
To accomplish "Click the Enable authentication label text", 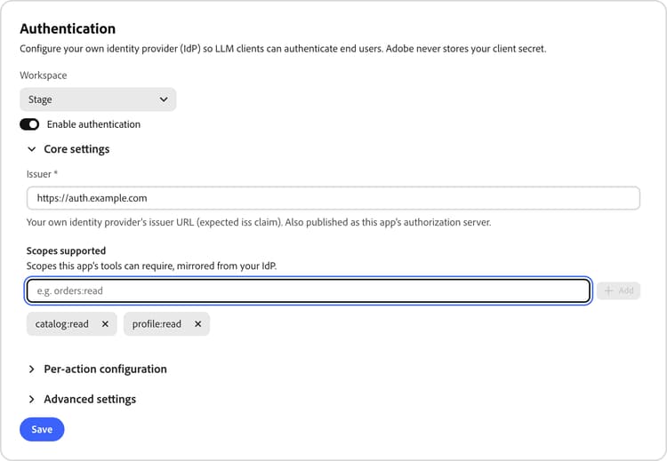I will [x=93, y=124].
